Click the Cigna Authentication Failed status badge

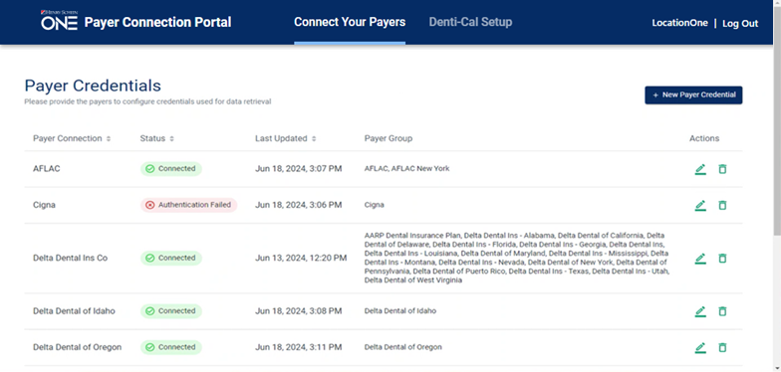(189, 205)
